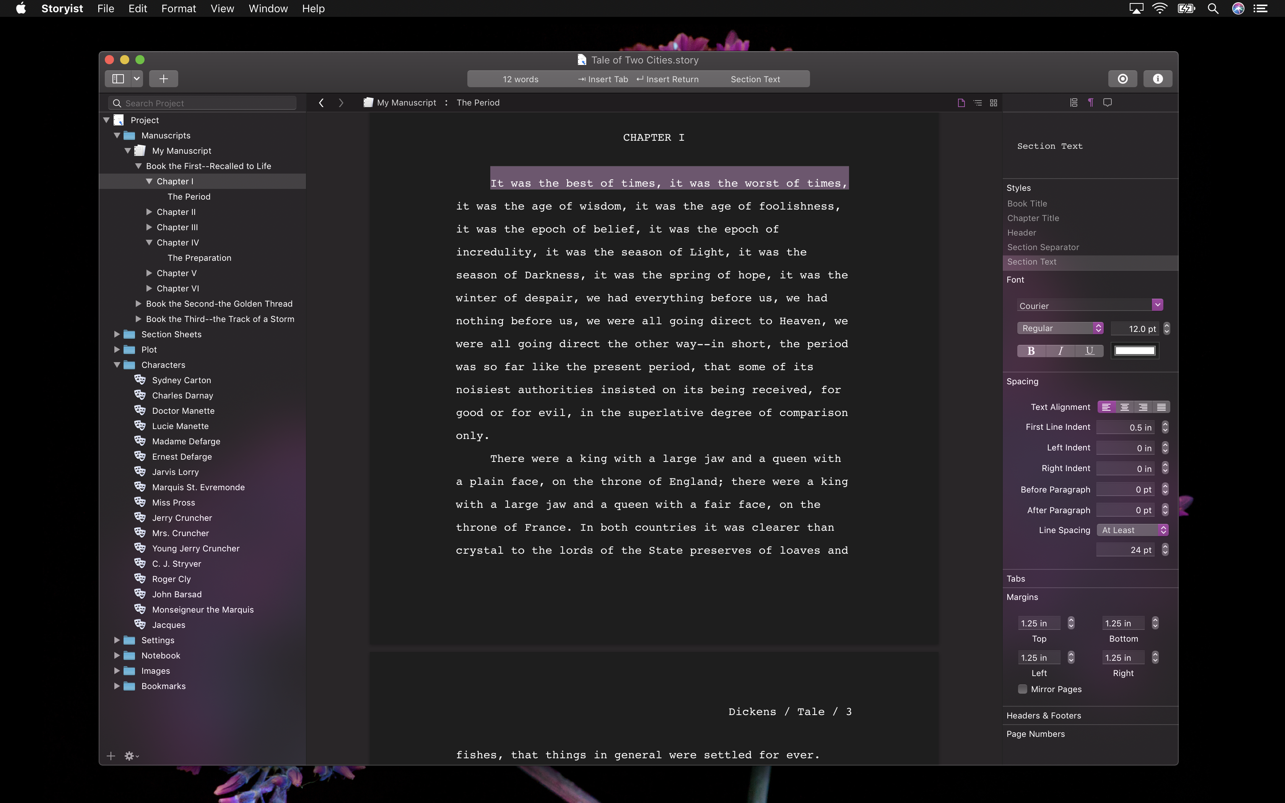
Task: Set text alignment to center
Action: point(1125,407)
